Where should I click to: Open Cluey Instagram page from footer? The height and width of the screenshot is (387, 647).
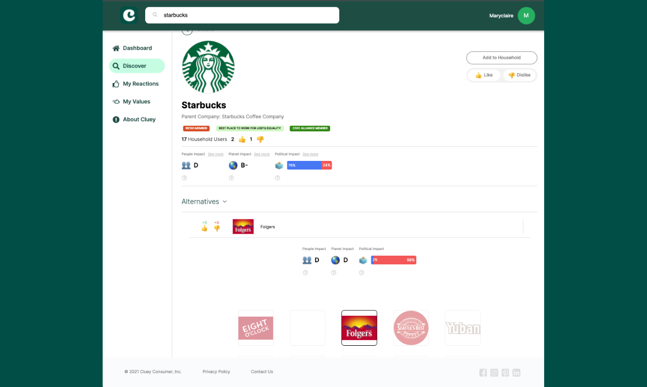[494, 373]
